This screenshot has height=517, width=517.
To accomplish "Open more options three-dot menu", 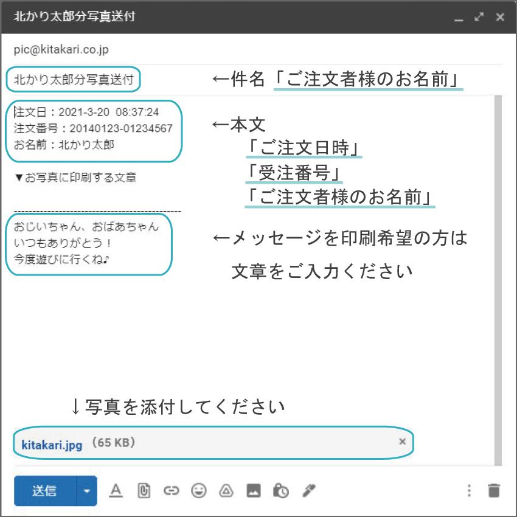I will click(x=469, y=491).
